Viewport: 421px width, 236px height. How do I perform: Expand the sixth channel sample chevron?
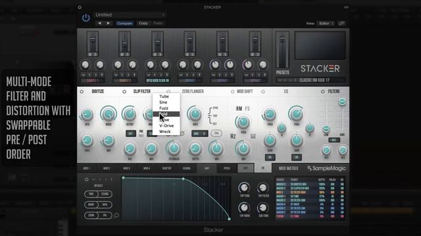pyautogui.click(x=246, y=75)
